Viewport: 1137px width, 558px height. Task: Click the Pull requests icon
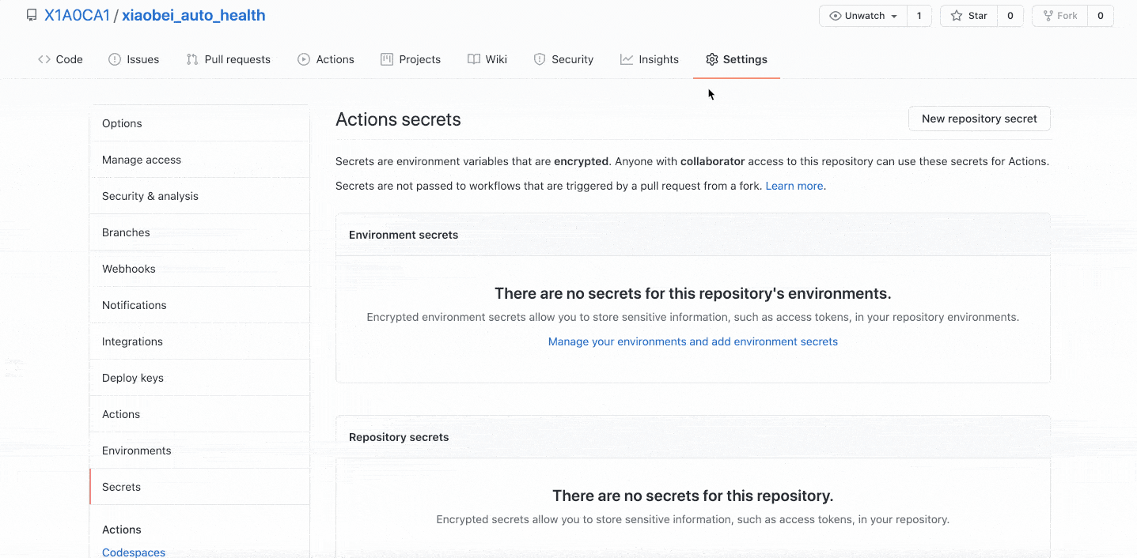coord(192,59)
